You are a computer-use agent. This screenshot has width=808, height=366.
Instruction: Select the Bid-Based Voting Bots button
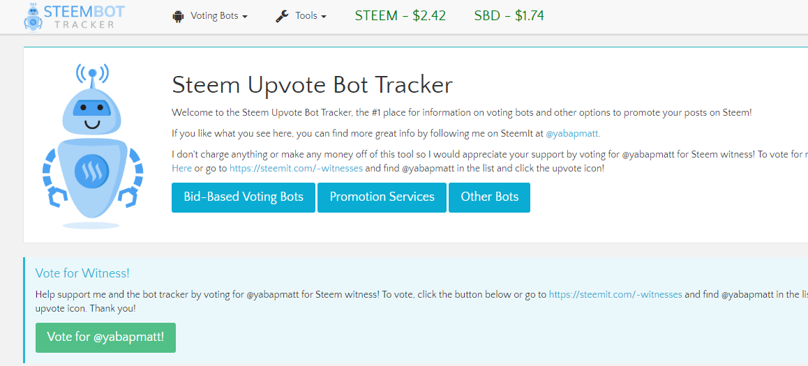(x=244, y=197)
